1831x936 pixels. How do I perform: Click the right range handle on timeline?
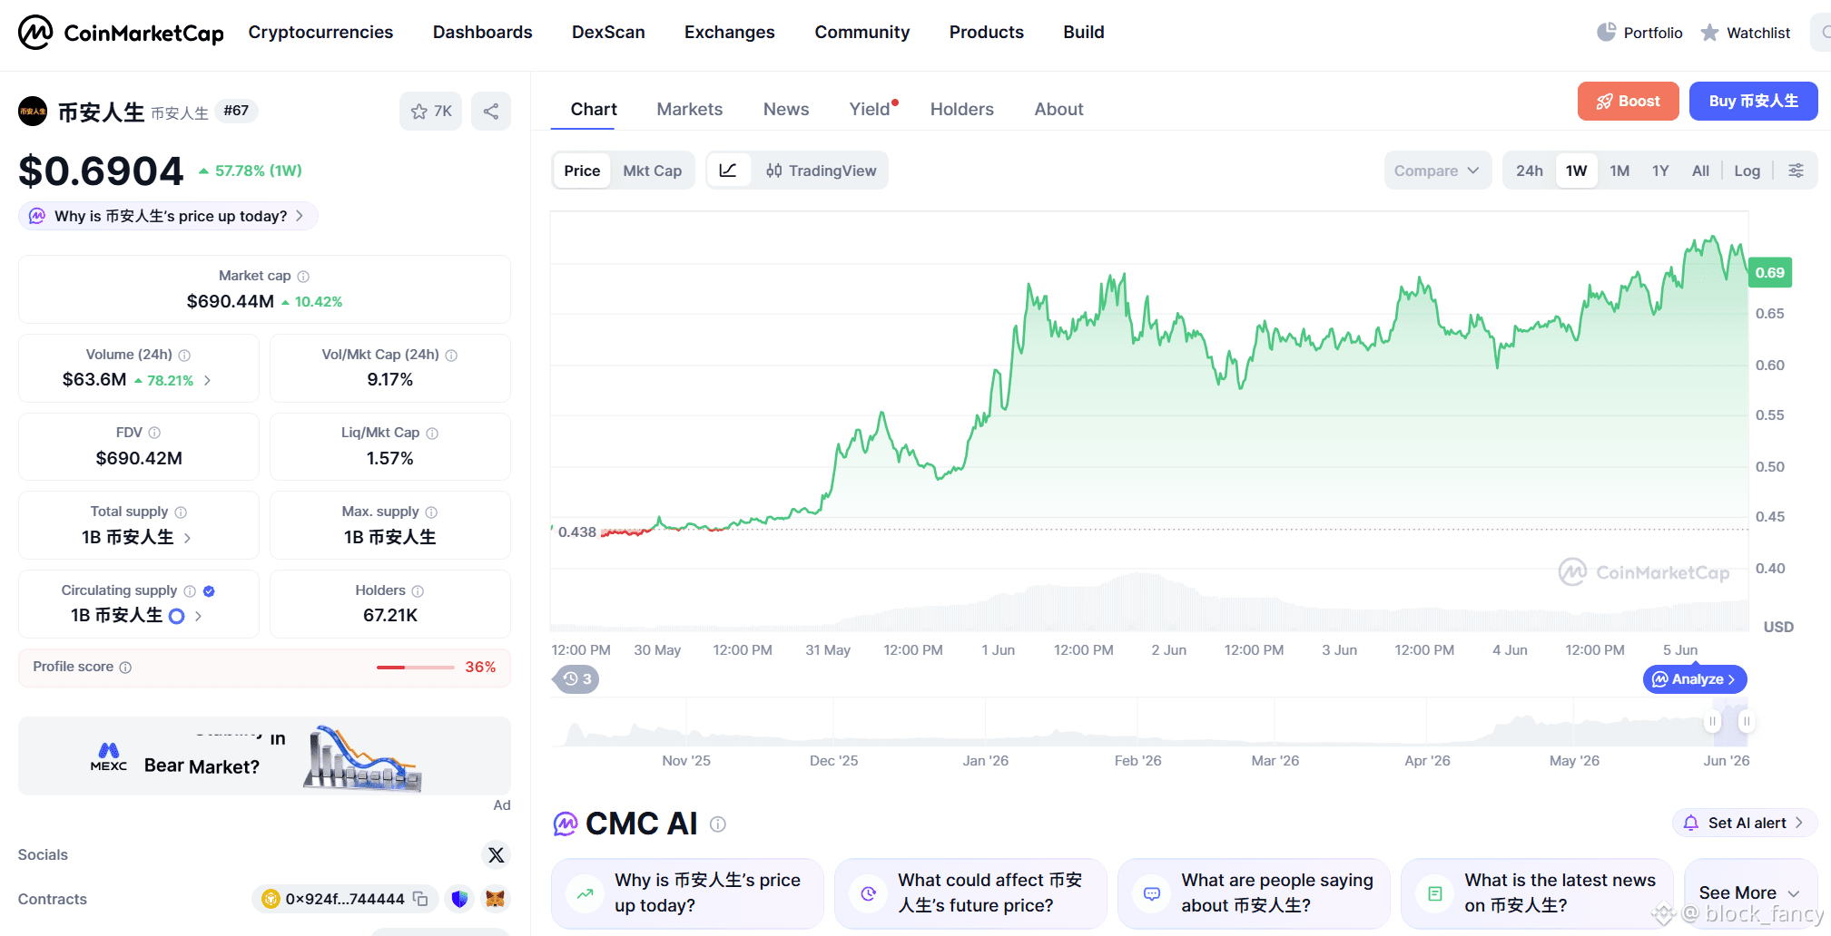(x=1746, y=722)
